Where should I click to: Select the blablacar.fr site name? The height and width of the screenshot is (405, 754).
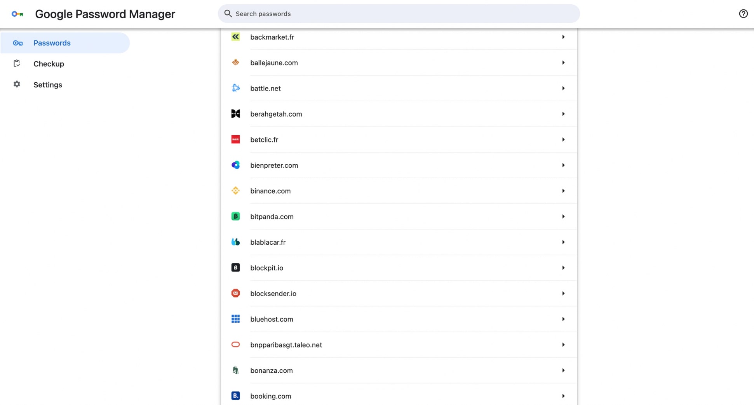(268, 242)
